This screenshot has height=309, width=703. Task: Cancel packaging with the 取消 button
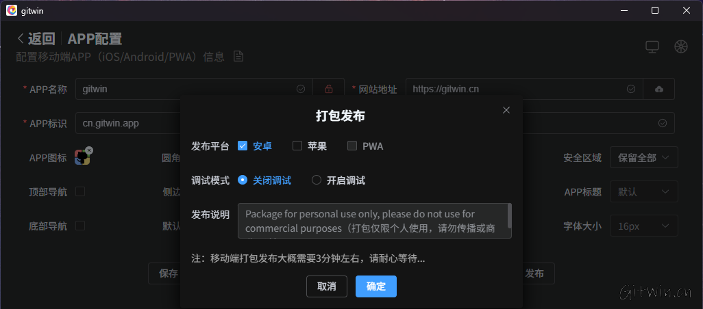coord(327,286)
